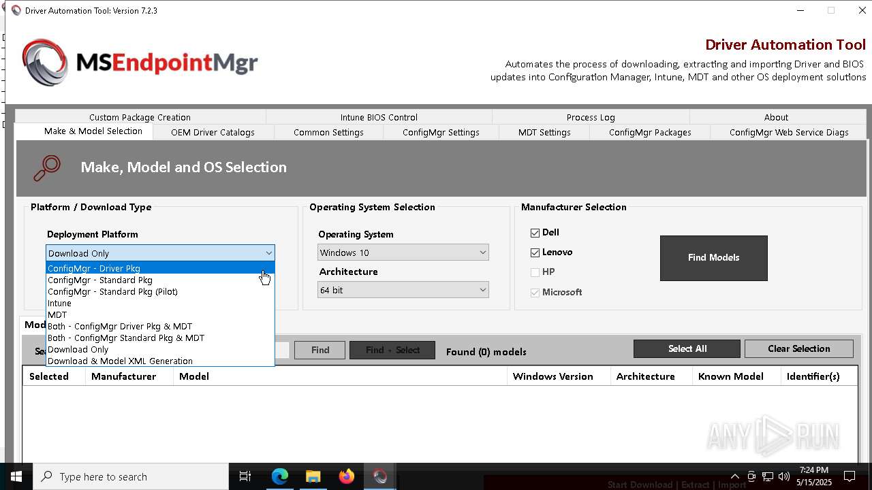The height and width of the screenshot is (490, 872).
Task: Open the Process Log tab
Action: tap(591, 117)
